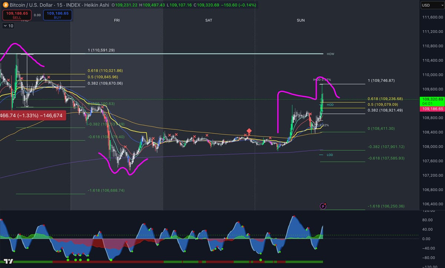Click the red 466.74 (−1.33%) measurement label
Image resolution: width=445 pixels, height=268 pixels.
point(33,116)
